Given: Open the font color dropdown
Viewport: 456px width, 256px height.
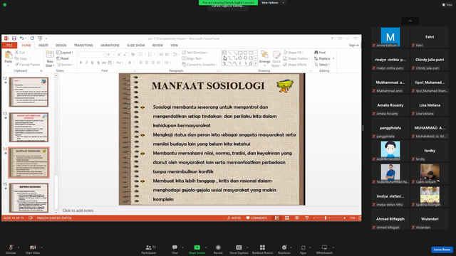Looking at the screenshot, I should (x=133, y=63).
